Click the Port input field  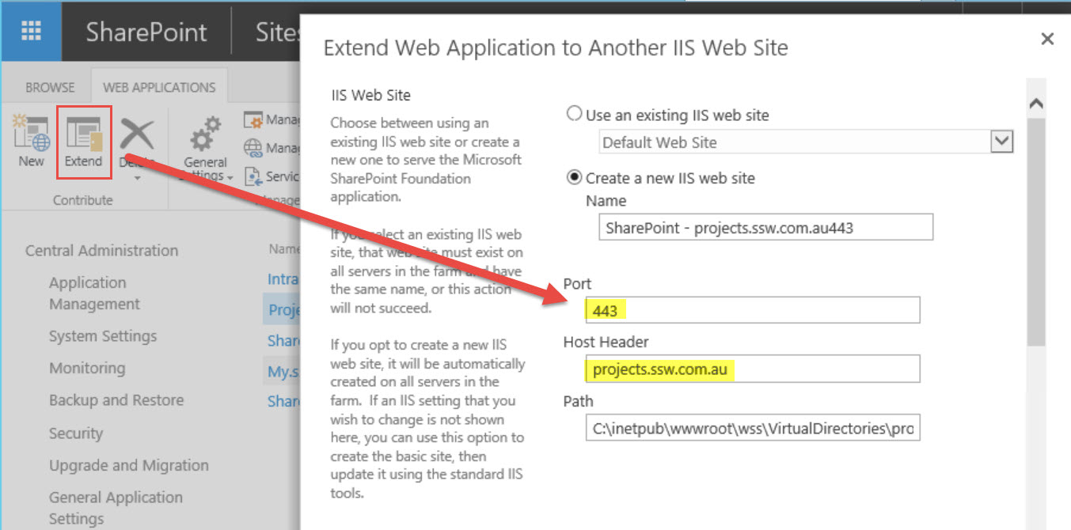point(752,310)
